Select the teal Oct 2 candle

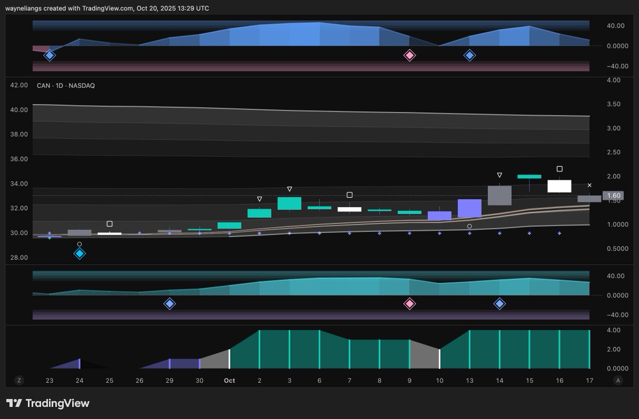(x=259, y=213)
